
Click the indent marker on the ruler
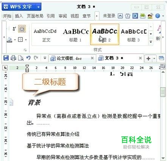[x=27, y=68]
